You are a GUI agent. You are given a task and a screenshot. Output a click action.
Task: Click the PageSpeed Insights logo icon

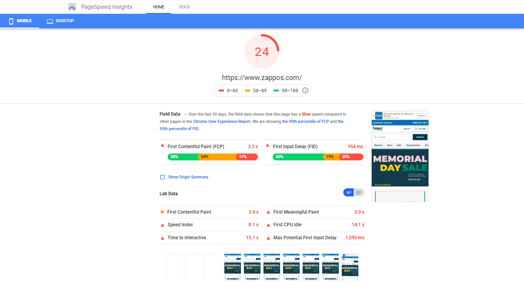coord(72,7)
